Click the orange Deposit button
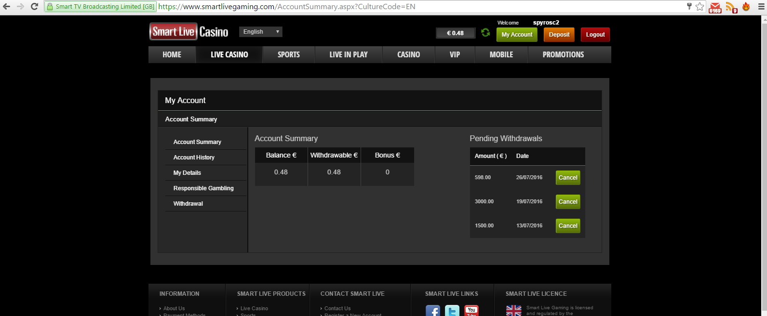767x316 pixels. pyautogui.click(x=559, y=35)
